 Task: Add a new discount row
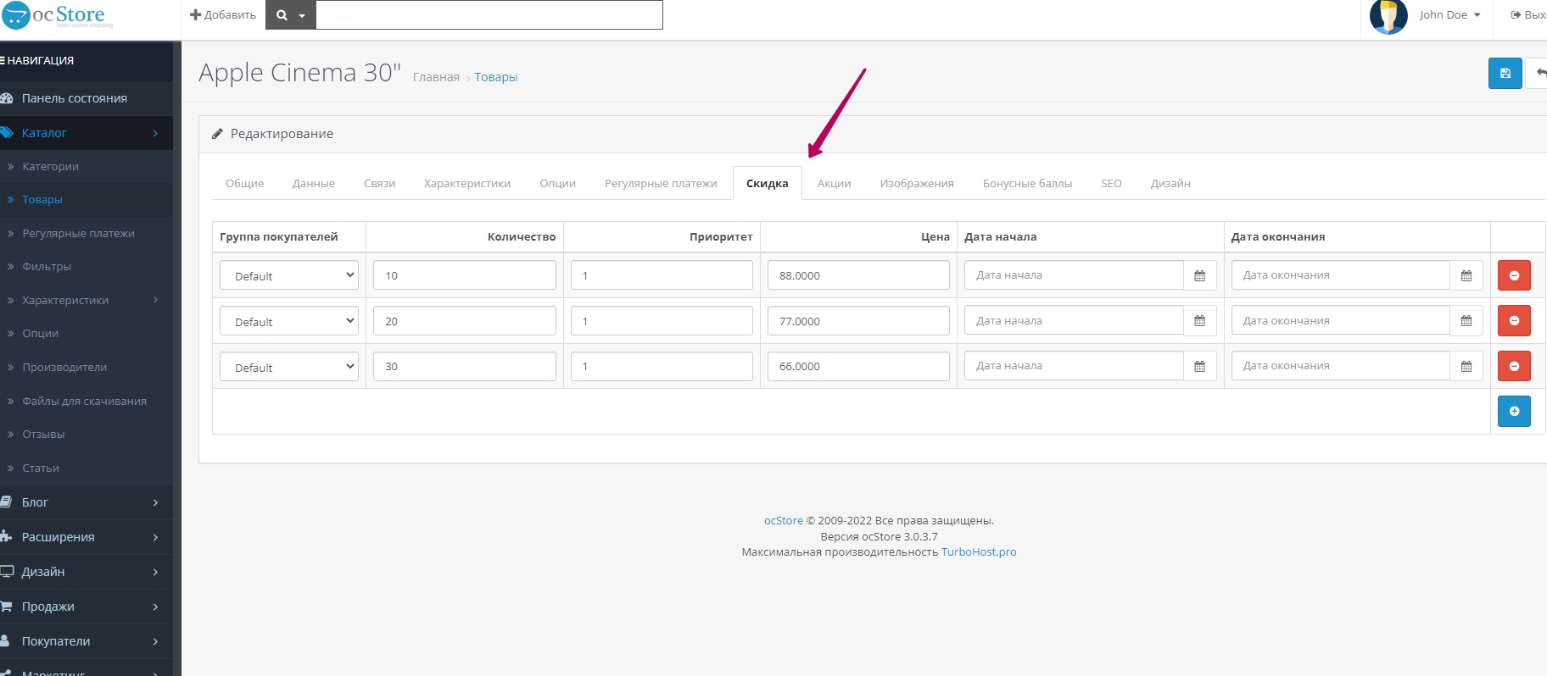1513,412
